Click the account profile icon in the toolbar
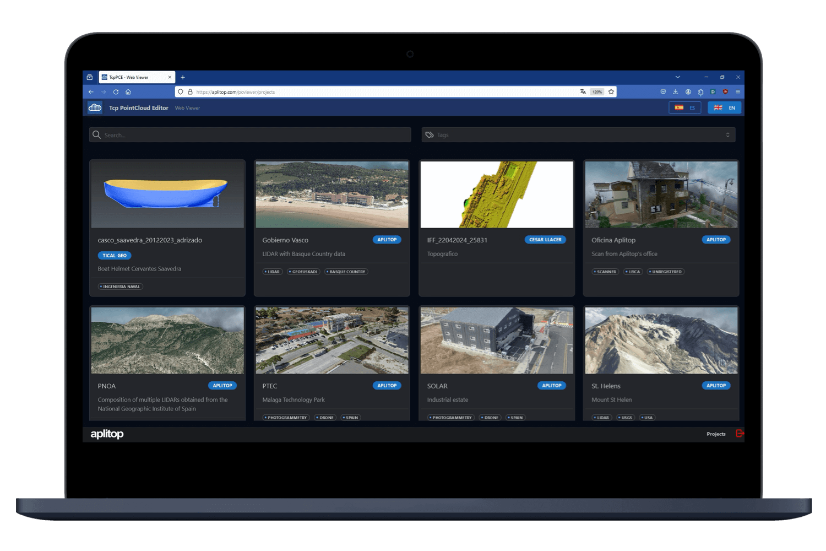This screenshot has width=826, height=551. click(x=688, y=91)
